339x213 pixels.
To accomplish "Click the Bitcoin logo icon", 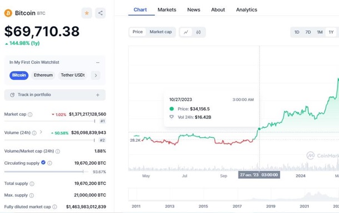I will [x=8, y=13].
